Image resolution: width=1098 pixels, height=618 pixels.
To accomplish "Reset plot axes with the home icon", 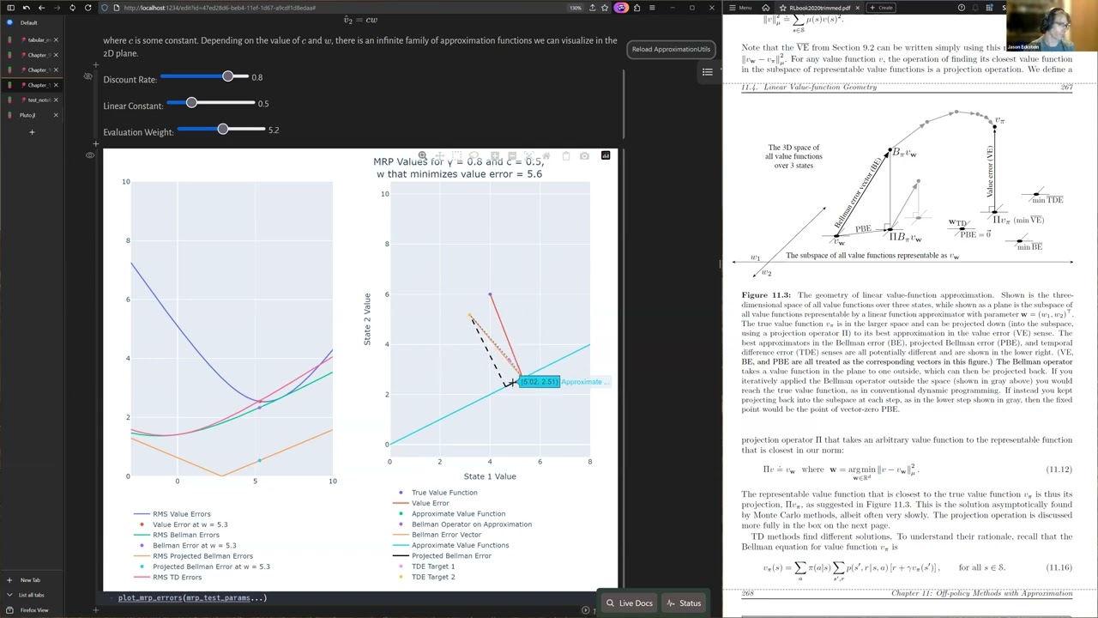I will tap(546, 155).
